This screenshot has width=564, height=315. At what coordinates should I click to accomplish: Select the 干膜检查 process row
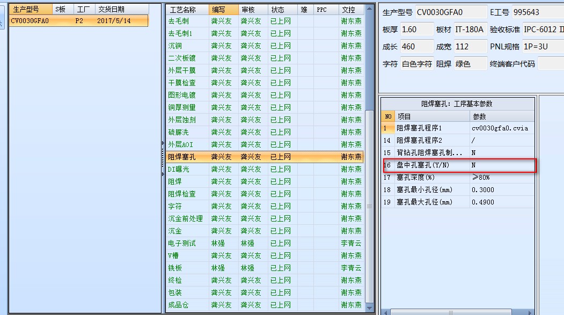point(265,83)
